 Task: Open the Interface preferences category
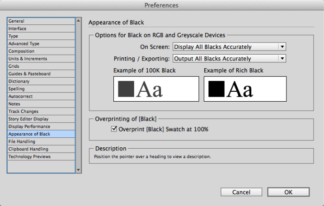[x=18, y=29]
